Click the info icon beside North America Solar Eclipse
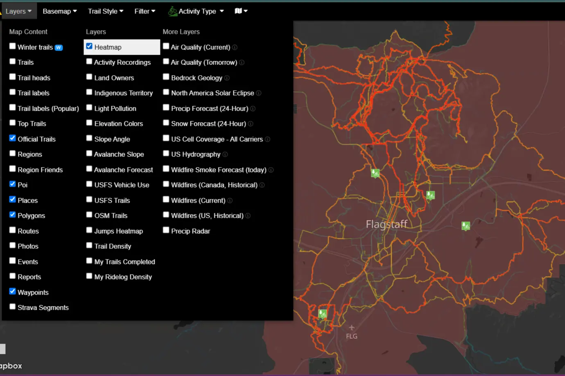 click(258, 93)
